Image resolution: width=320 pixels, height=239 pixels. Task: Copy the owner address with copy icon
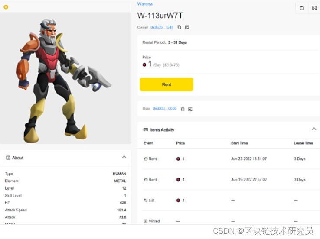pyautogui.click(x=179, y=27)
